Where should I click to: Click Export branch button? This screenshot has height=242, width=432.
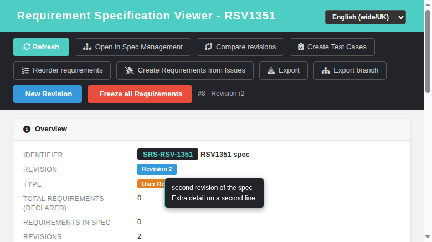(350, 70)
